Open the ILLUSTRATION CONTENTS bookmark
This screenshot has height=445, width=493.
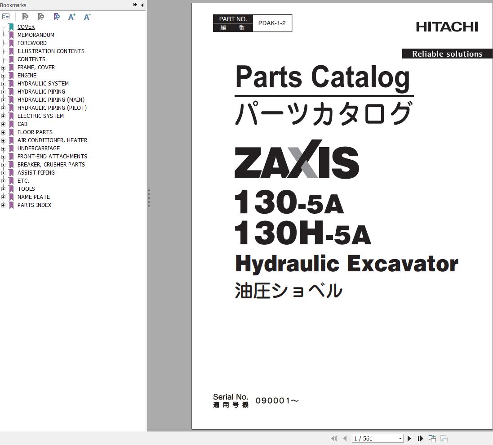click(51, 51)
